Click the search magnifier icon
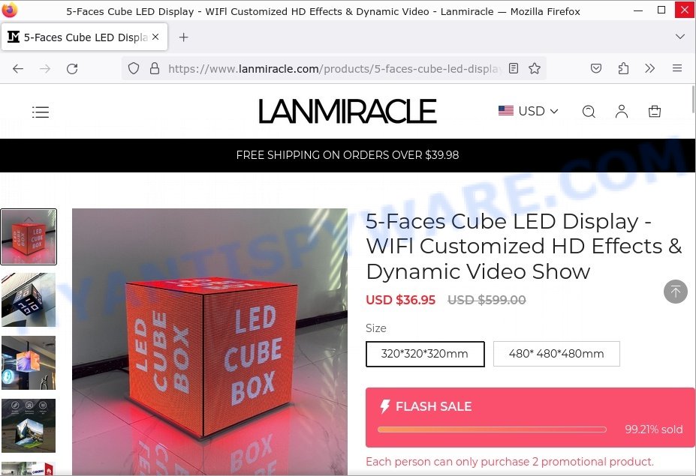Screen dimensions: 696x476 (x=589, y=111)
